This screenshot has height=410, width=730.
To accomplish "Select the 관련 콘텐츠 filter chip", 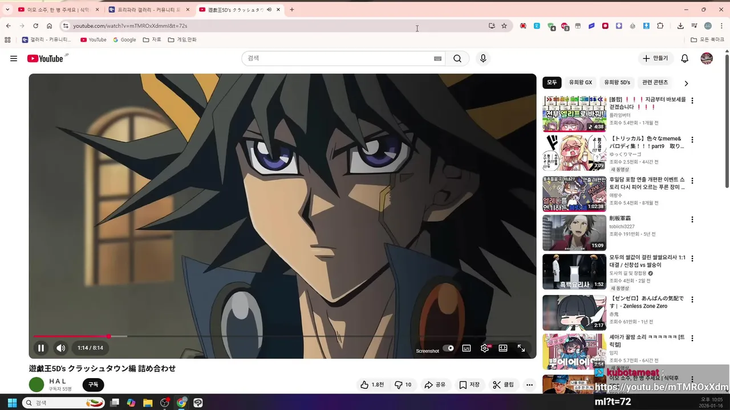I will (655, 83).
